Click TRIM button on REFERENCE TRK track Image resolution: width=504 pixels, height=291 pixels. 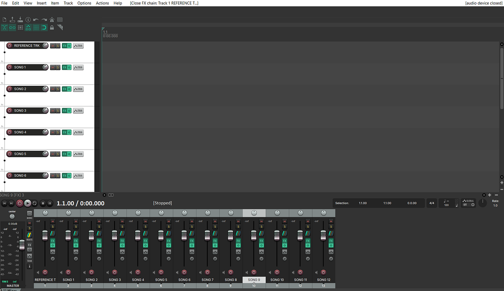78,46
